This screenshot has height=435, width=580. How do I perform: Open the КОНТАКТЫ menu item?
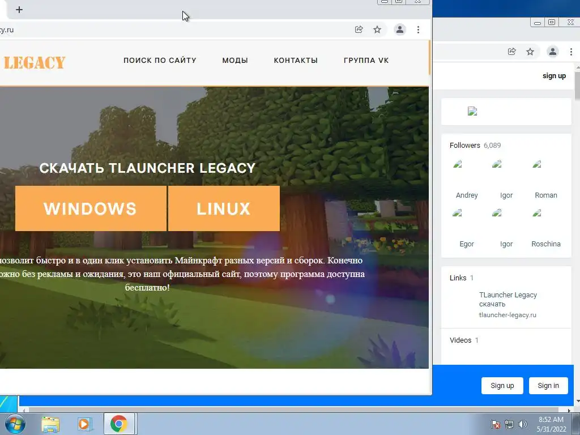click(296, 60)
